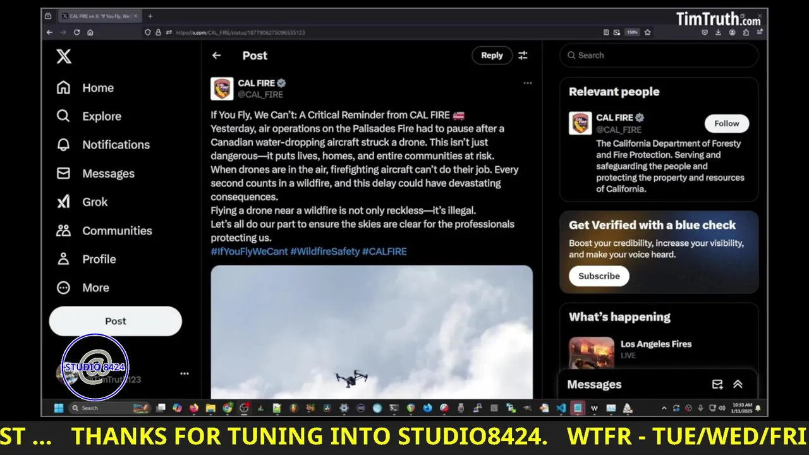Click the Windows taskbar Search box
Image resolution: width=809 pixels, height=455 pixels.
[109, 408]
